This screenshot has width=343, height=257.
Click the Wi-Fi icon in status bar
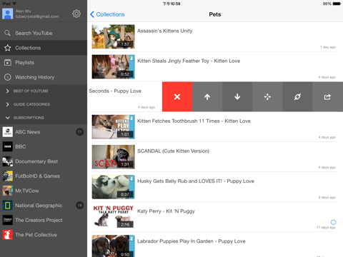click(14, 4)
